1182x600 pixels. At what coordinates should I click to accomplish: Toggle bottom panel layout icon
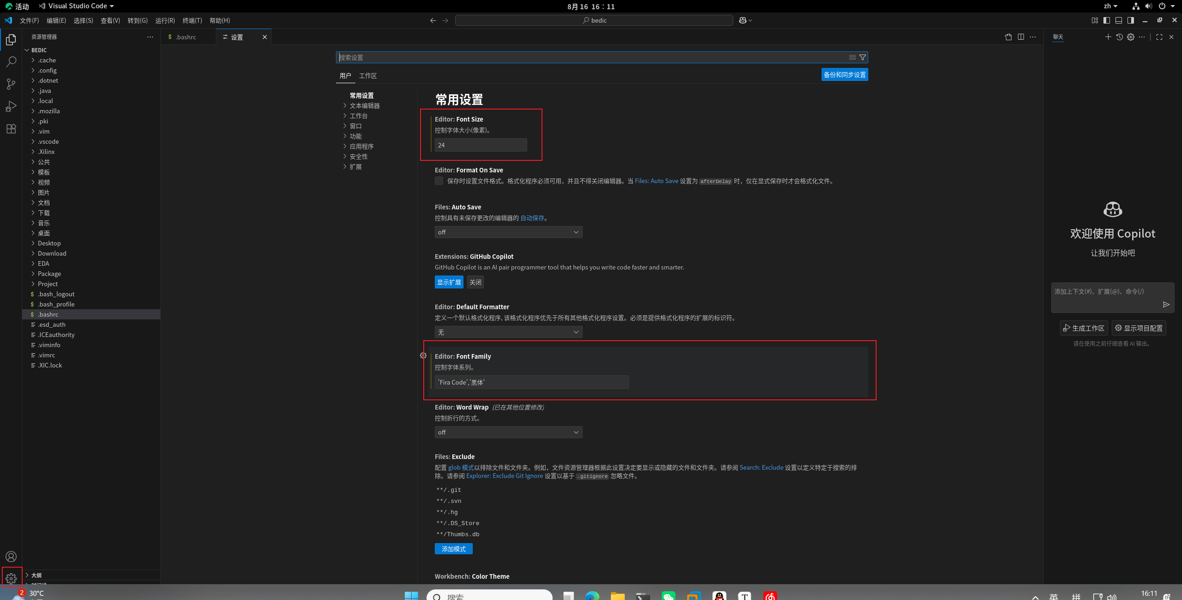click(x=1118, y=20)
